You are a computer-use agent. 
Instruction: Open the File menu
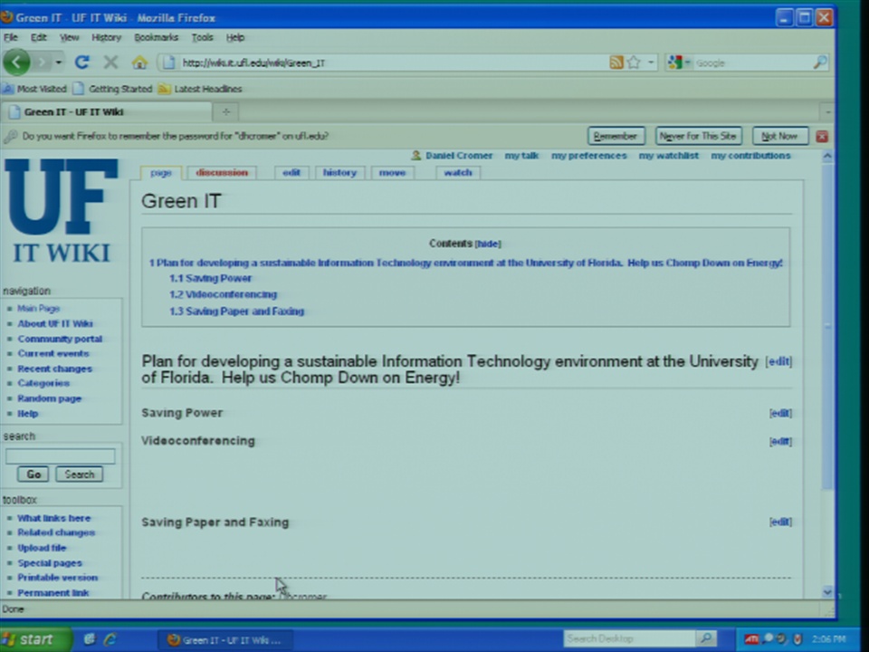(x=11, y=37)
